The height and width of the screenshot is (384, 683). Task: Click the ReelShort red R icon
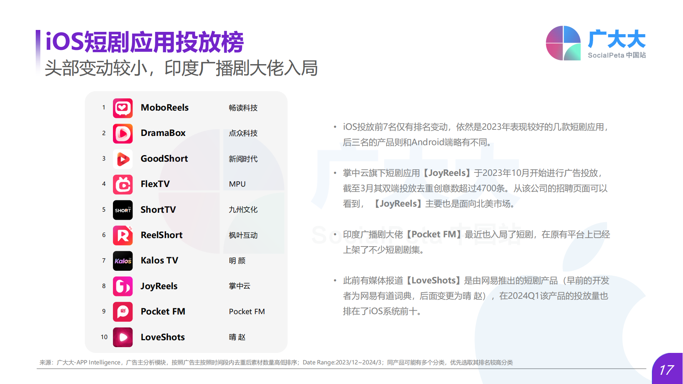[123, 235]
